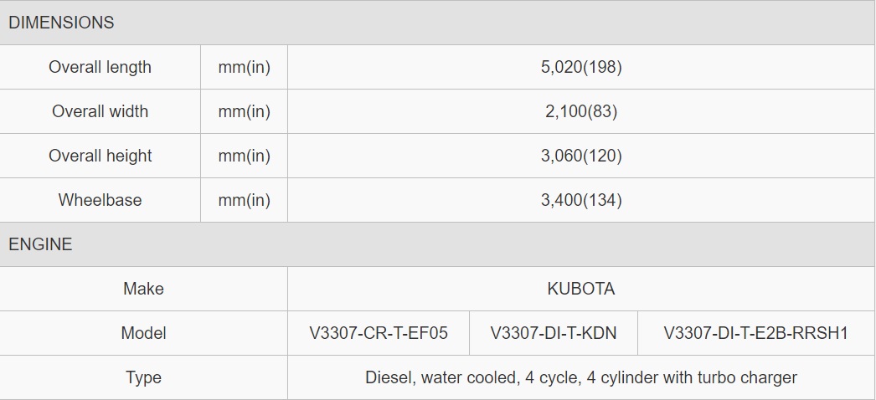Click the 2,100(83) width value
The height and width of the screenshot is (400, 876).
(x=581, y=111)
